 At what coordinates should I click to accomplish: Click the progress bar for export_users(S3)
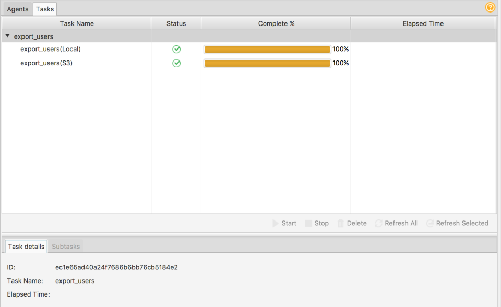(x=267, y=63)
